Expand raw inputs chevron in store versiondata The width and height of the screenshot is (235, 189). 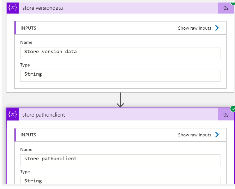[x=217, y=28]
